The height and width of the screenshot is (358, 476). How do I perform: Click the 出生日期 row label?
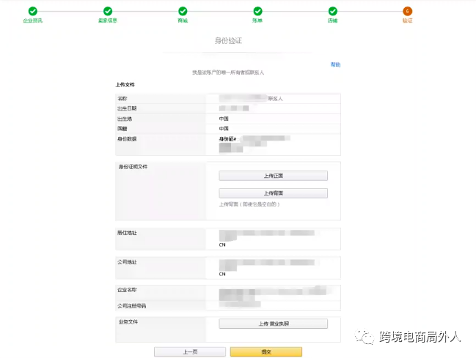[127, 108]
